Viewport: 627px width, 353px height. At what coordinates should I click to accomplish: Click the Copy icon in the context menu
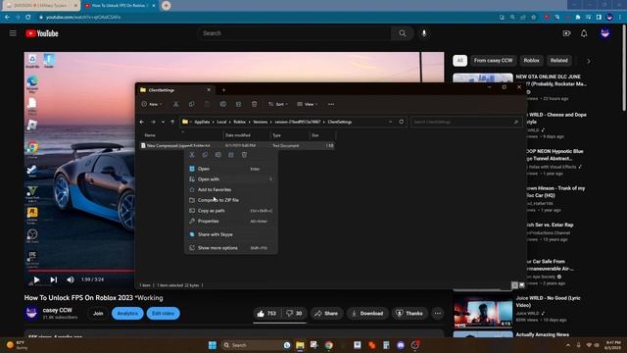pyautogui.click(x=205, y=155)
